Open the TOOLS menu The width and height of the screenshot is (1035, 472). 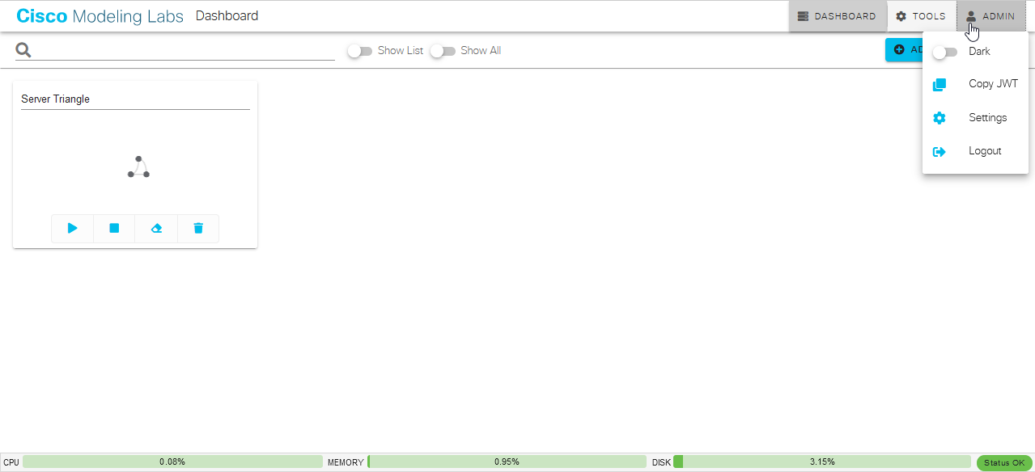click(x=921, y=15)
